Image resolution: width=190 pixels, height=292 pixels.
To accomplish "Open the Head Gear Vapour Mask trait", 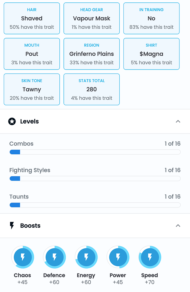I will pyautogui.click(x=92, y=19).
